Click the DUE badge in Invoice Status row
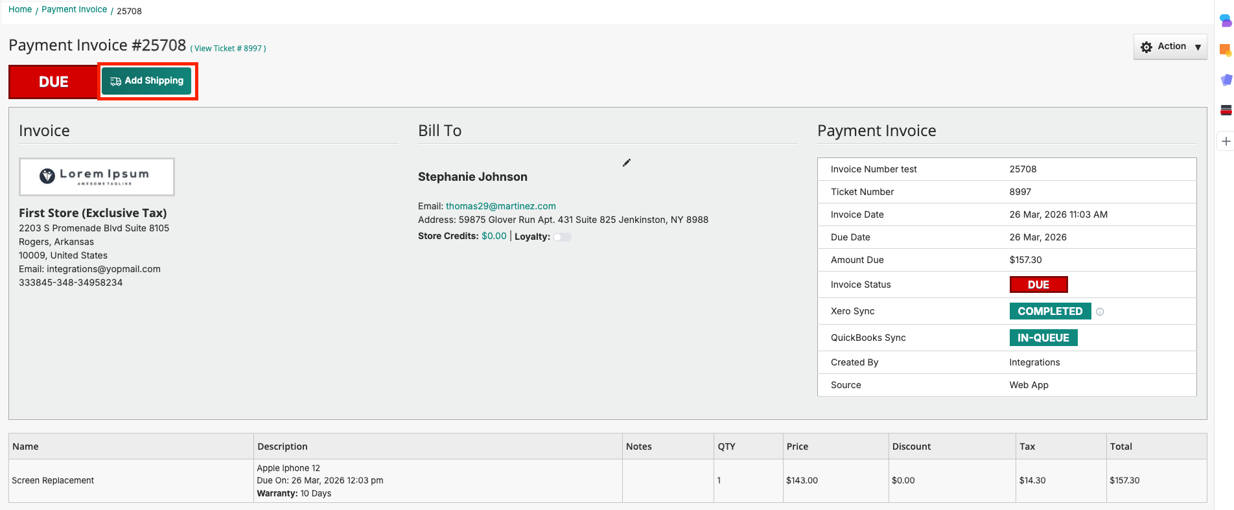 coord(1038,284)
